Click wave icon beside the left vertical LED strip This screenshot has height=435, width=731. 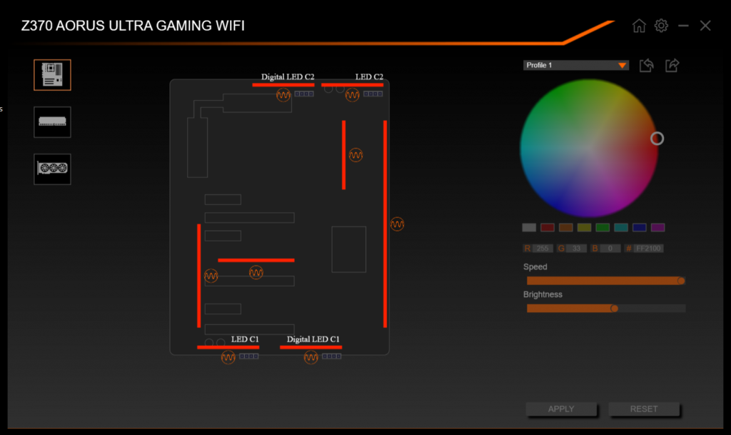pyautogui.click(x=211, y=276)
